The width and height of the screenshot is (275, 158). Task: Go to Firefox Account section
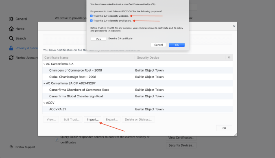(x=27, y=58)
